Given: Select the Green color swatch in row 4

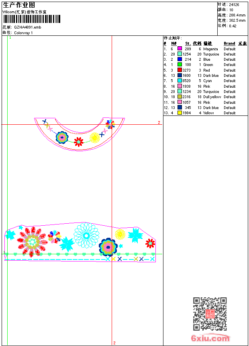Looking at the screenshot, I should click(x=180, y=64).
